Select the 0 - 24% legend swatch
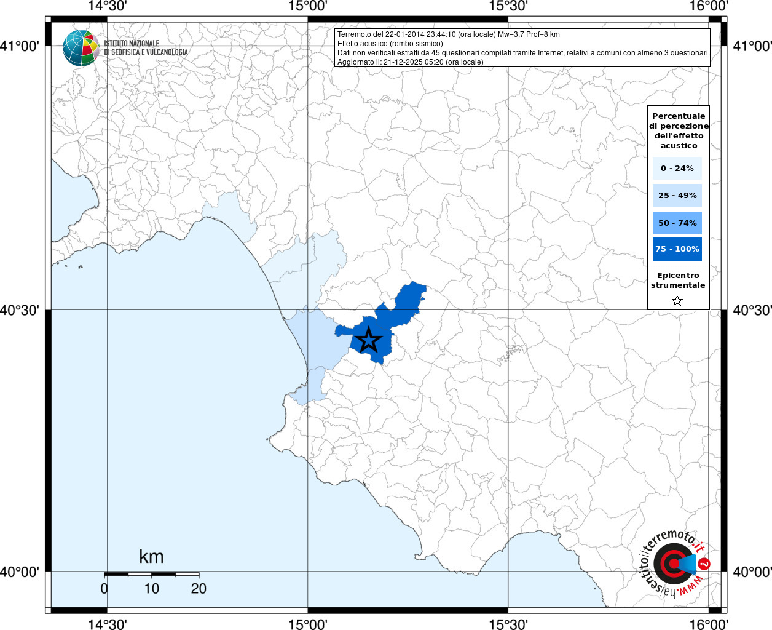Viewport: 772px width, 630px height. click(677, 168)
